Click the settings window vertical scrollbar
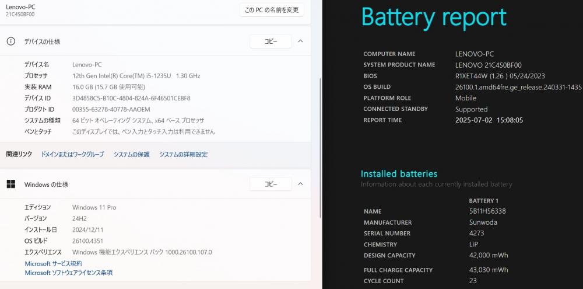583x289 pixels. click(x=320, y=112)
